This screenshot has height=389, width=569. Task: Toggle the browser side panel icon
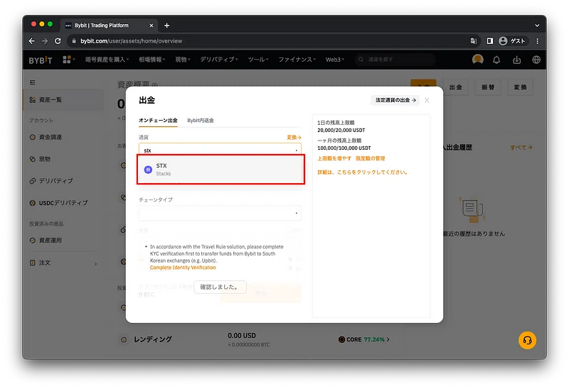490,41
